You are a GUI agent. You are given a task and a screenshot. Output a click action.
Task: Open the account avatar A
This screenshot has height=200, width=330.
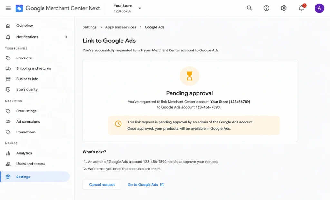(319, 8)
